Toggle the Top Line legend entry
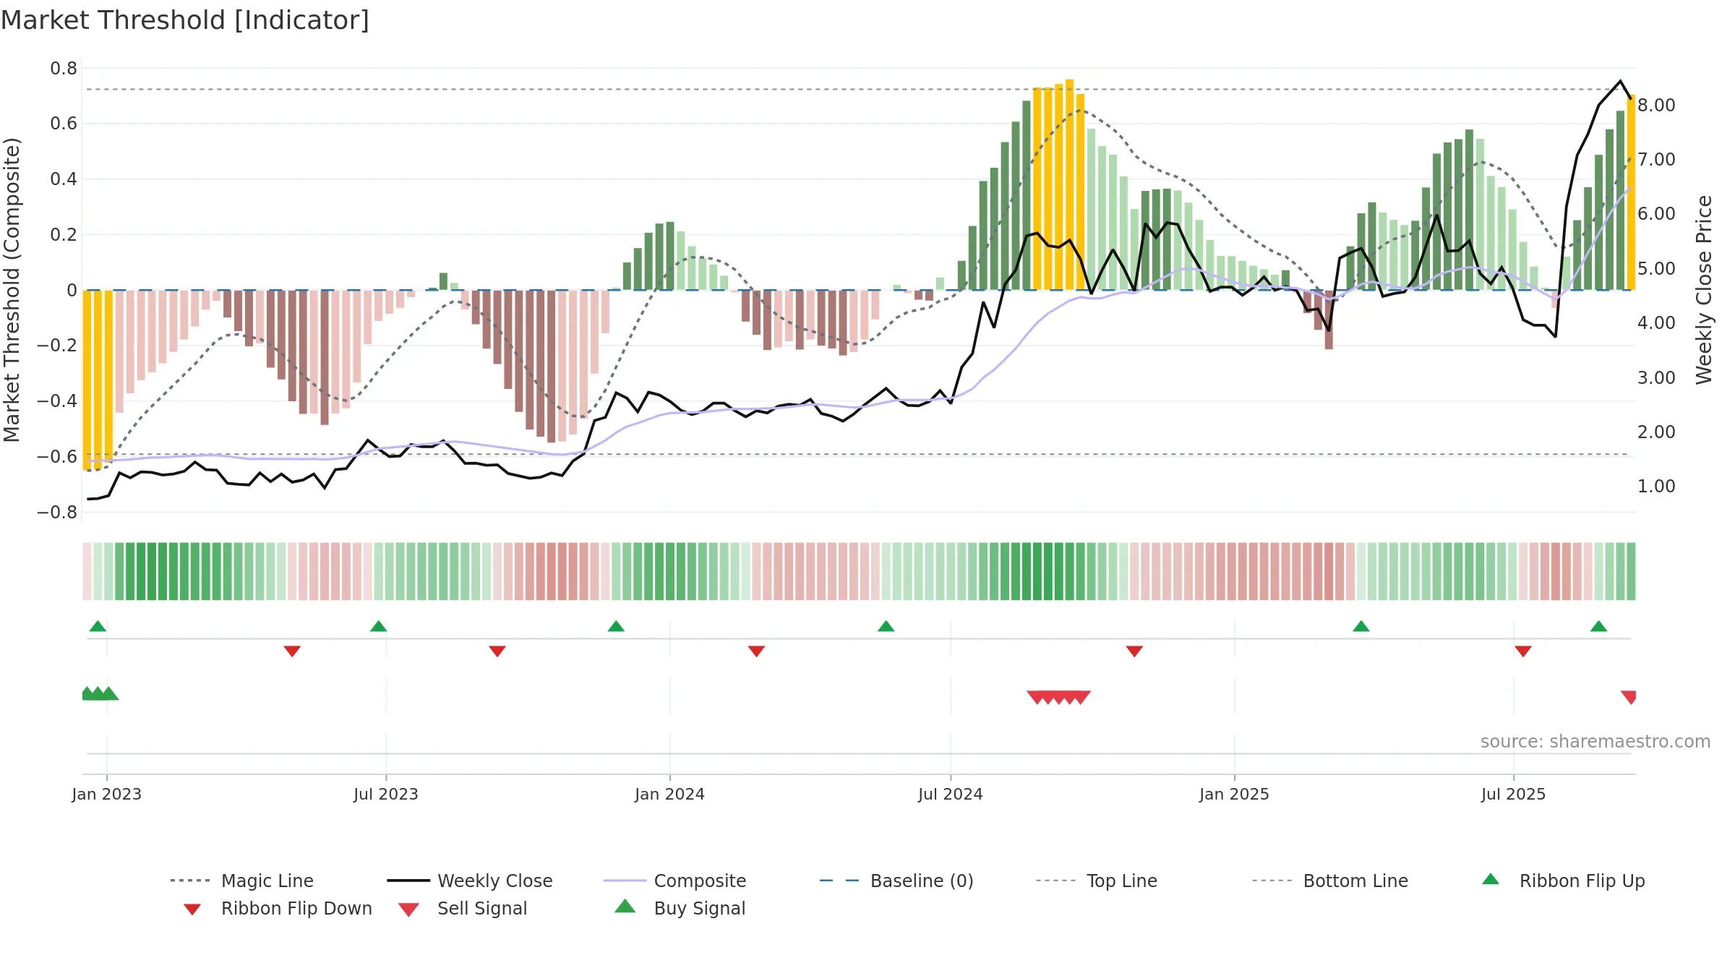This screenshot has height=976, width=1735. click(x=1096, y=881)
